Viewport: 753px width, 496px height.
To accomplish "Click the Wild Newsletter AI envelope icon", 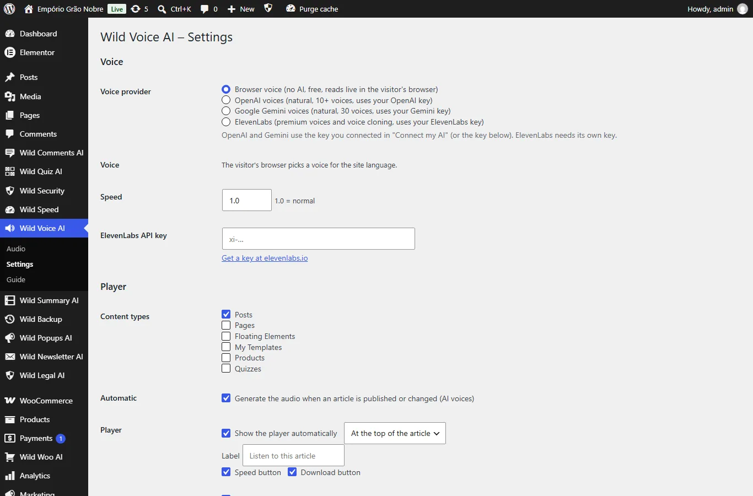I will pos(10,357).
